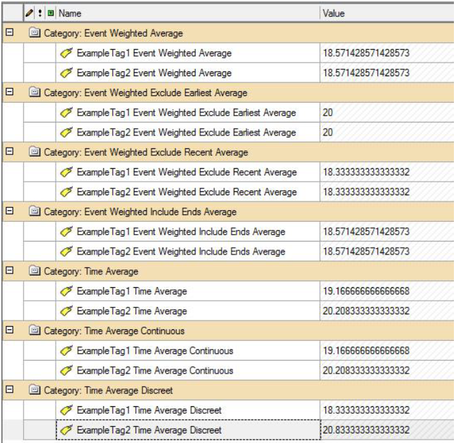Select 'ExampleTag1 Event Weighted Exclude Recent Average' name
This screenshot has width=458, height=443.
point(187,172)
